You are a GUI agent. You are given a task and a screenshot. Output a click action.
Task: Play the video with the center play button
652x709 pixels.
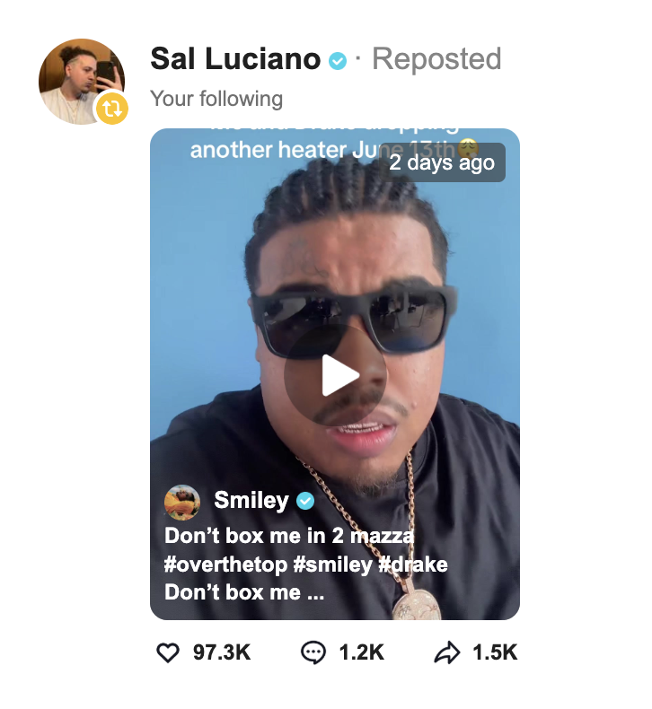(335, 375)
